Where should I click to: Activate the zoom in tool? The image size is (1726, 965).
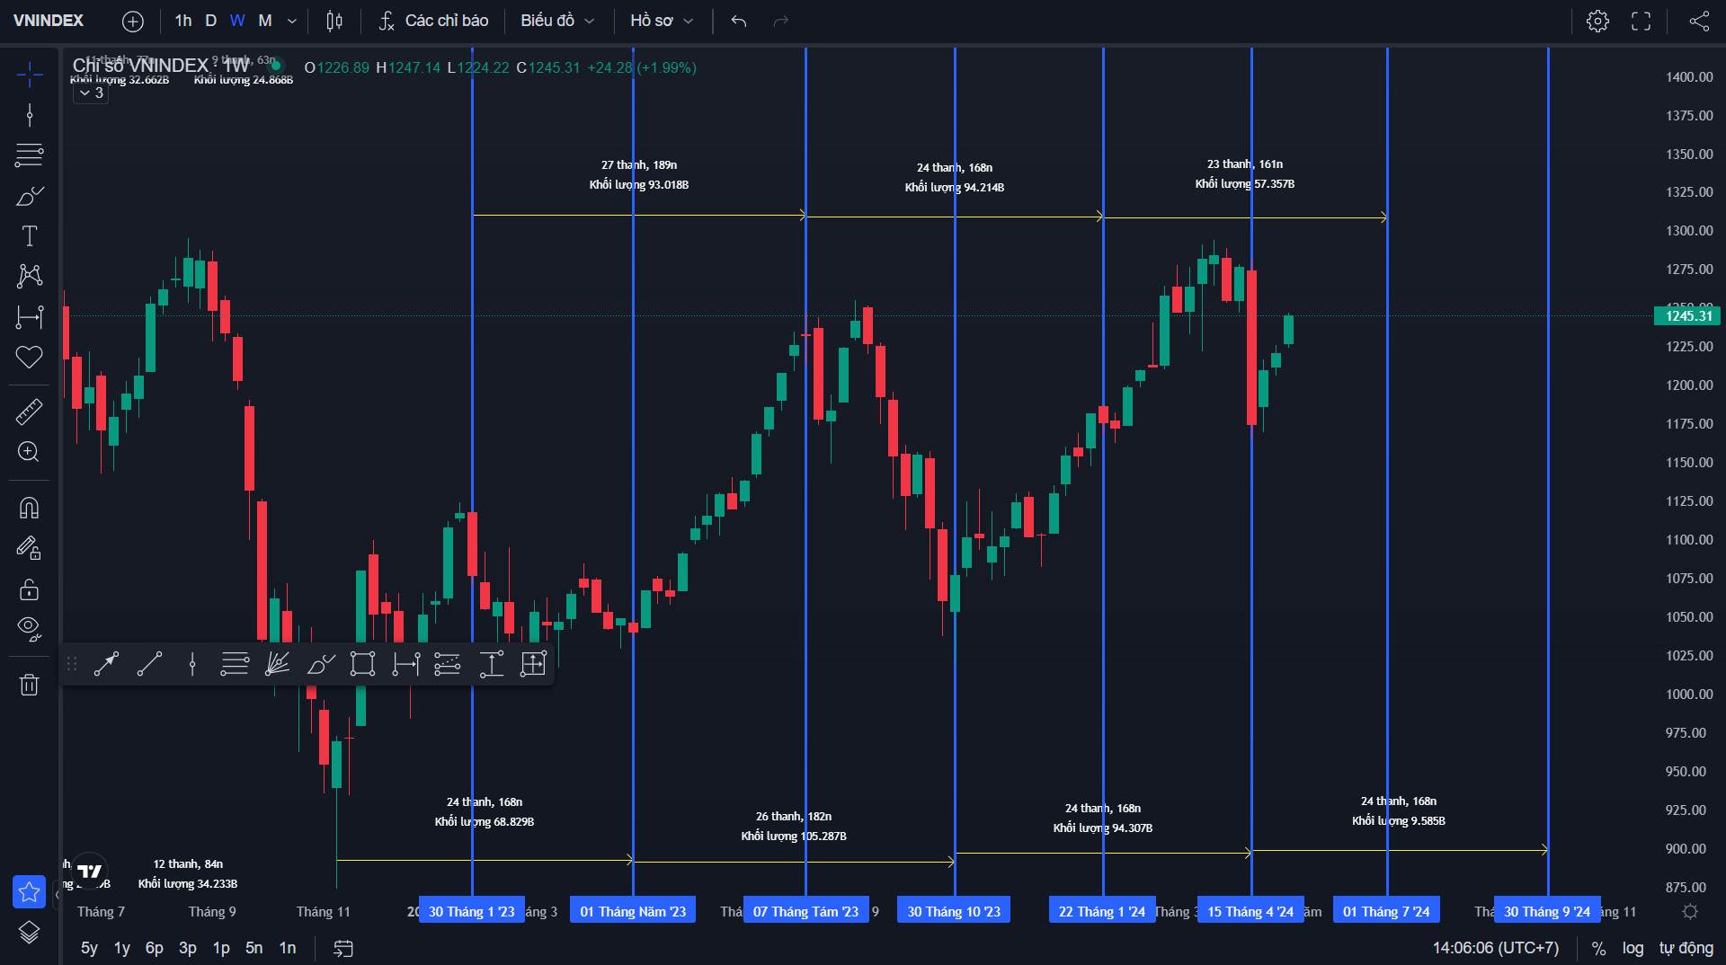30,452
